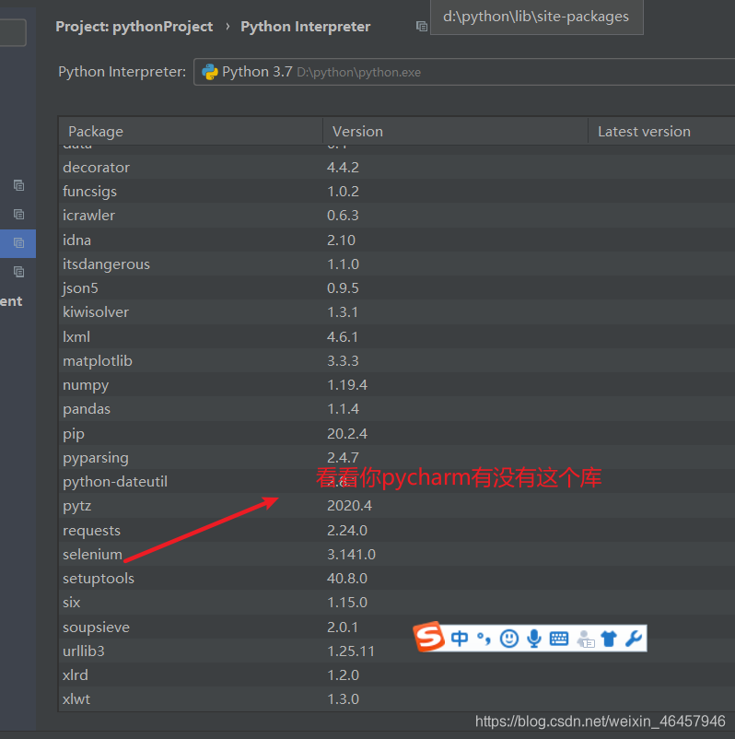Select the python-dateutil package row
The width and height of the screenshot is (735, 739).
(397, 481)
